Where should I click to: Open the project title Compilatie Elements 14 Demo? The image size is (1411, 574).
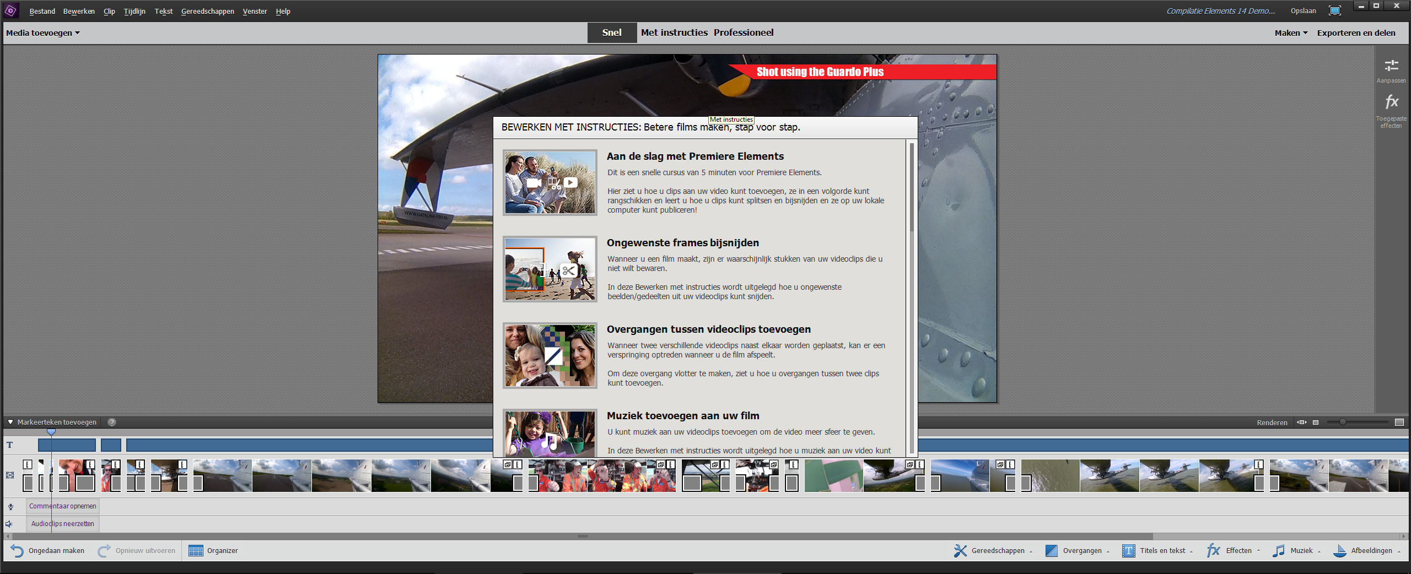(1221, 11)
